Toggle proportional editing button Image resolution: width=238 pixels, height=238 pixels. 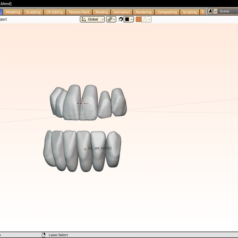click(138, 19)
